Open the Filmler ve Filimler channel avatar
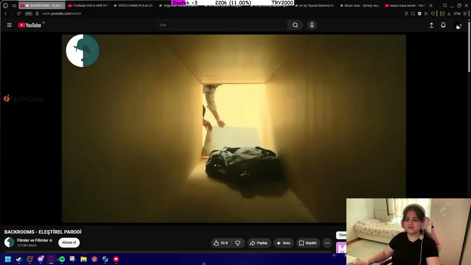The height and width of the screenshot is (265, 471). point(9,242)
